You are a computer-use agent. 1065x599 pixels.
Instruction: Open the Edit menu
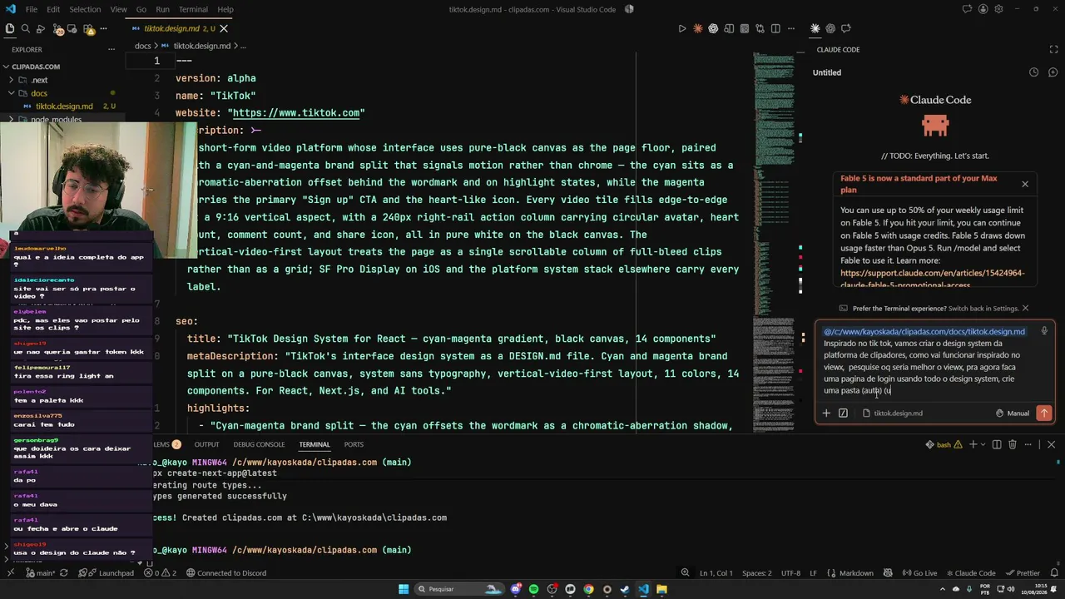tap(53, 9)
